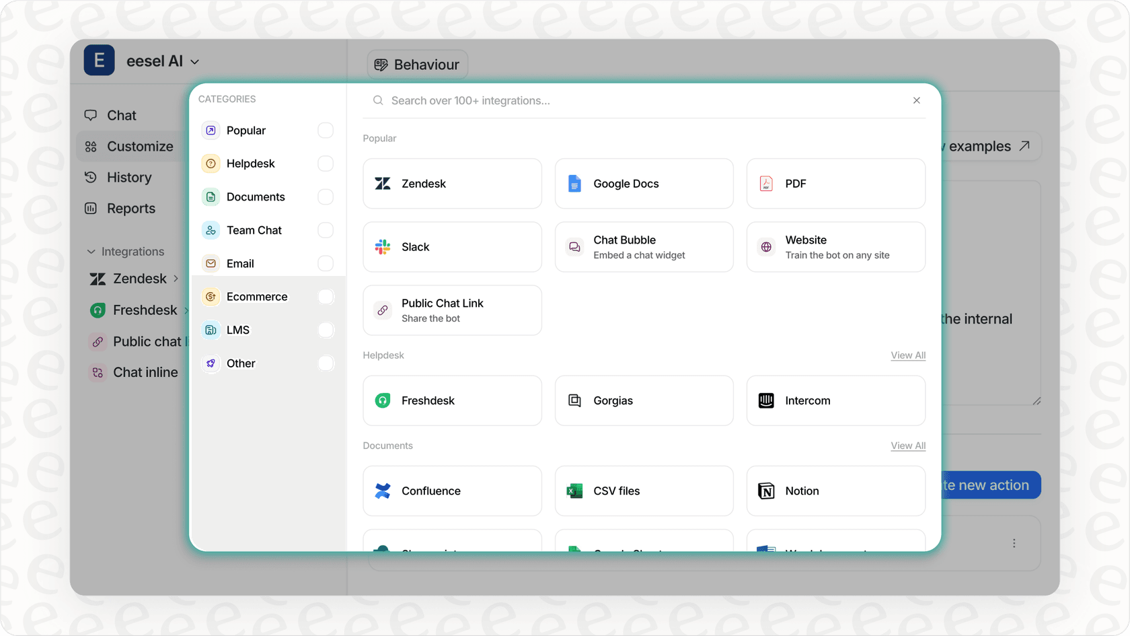Open the Intercom integration icon
The image size is (1130, 636).
click(x=765, y=400)
